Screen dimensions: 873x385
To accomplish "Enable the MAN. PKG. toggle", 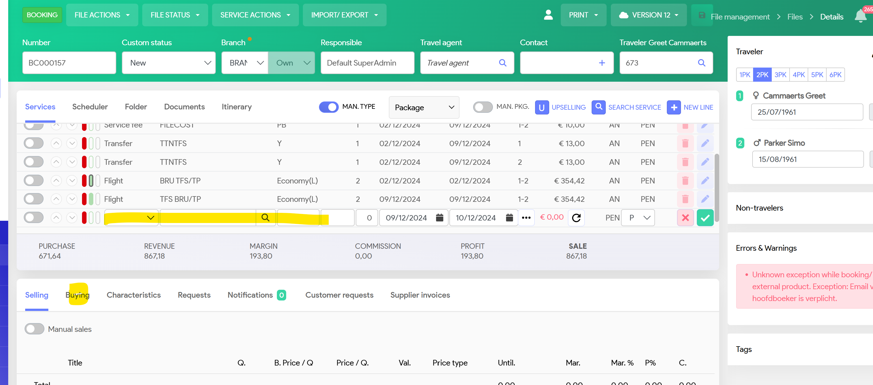I will (x=482, y=107).
